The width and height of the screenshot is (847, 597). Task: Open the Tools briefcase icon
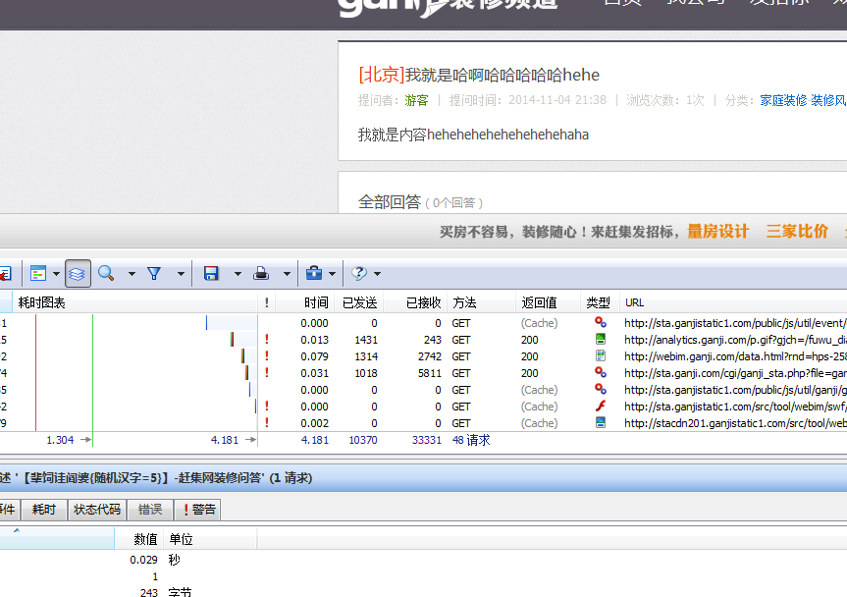[312, 273]
